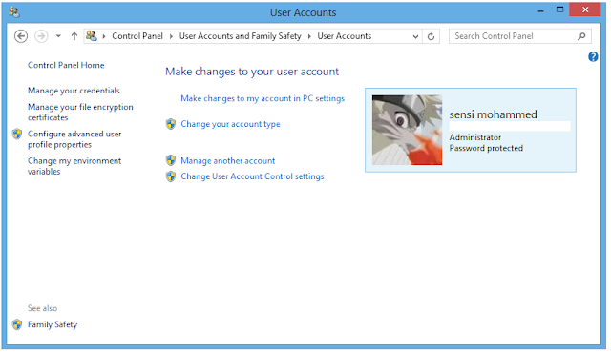Expand the chevron after User Accounts and Family Safety
This screenshot has height=353, width=611.
point(309,36)
